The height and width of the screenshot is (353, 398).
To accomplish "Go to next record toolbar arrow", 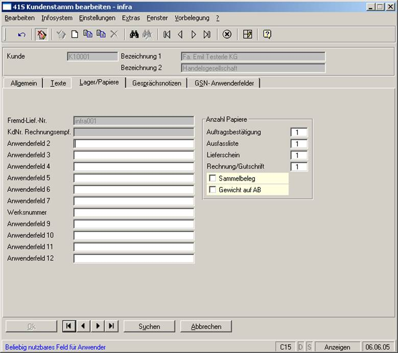I will click(194, 34).
